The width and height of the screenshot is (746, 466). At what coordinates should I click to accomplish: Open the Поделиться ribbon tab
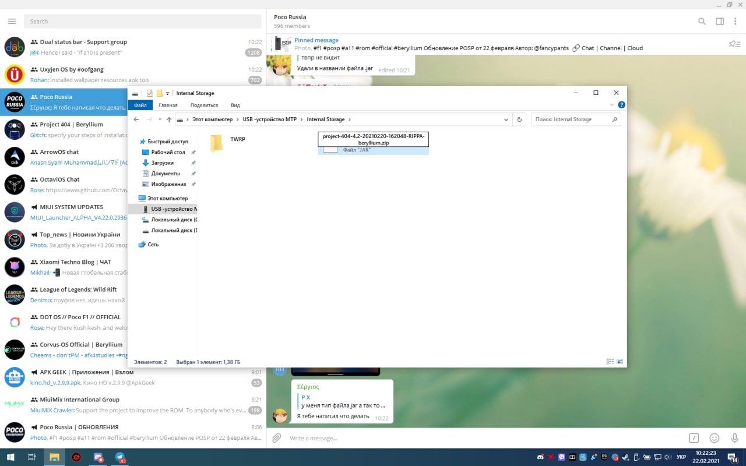(204, 105)
